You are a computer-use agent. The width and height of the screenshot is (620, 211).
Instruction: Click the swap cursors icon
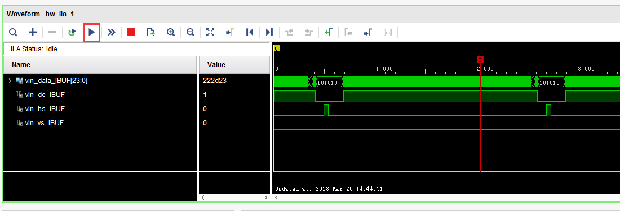point(388,33)
